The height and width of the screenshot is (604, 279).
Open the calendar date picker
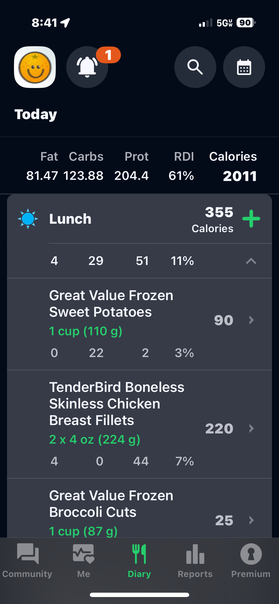click(244, 67)
